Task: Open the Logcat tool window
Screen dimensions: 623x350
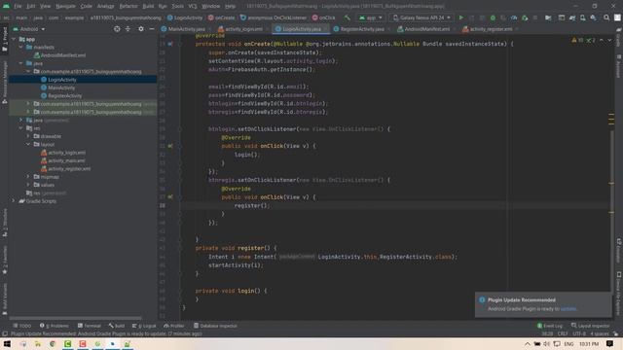Action: click(144, 326)
